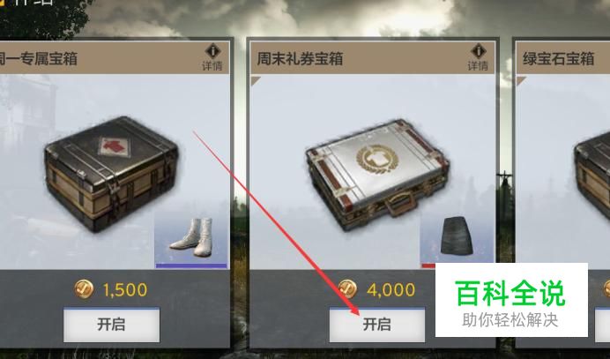Click the corner triangle marker on 绿宝石宝箱
This screenshot has width=610, height=359.
point(520,80)
